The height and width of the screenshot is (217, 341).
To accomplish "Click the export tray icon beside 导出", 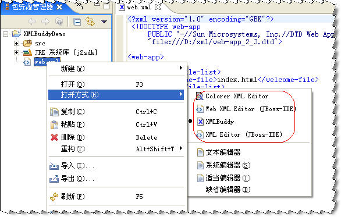I will tap(54, 179).
